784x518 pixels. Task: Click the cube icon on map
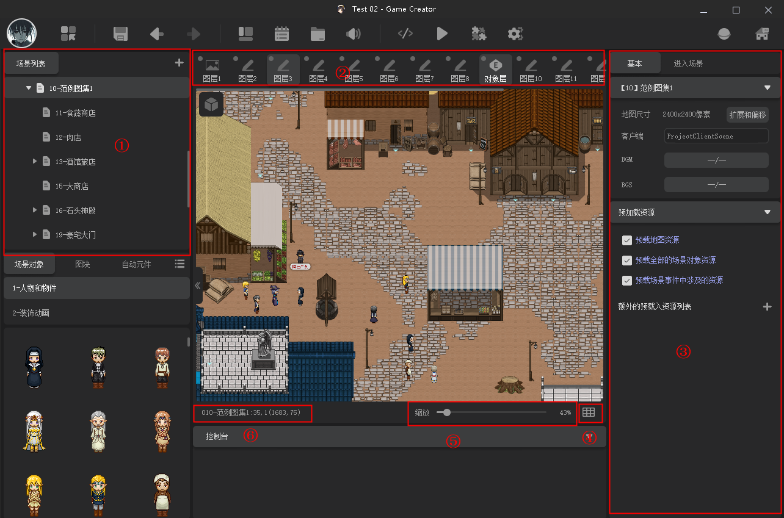coord(211,105)
